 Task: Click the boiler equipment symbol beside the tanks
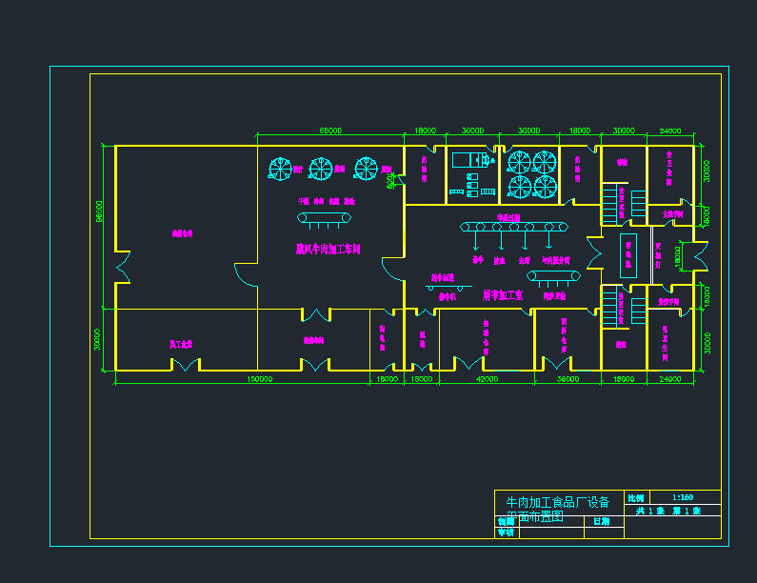(x=468, y=159)
